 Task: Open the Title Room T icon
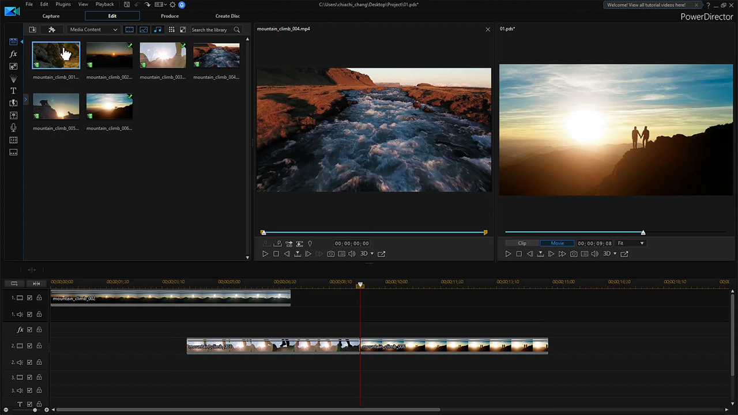13,91
